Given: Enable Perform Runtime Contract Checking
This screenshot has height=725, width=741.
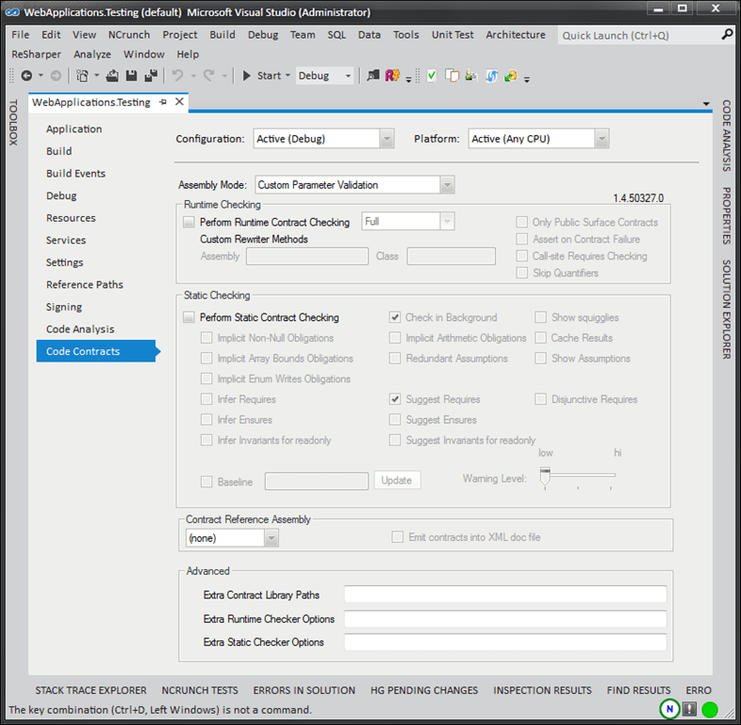Looking at the screenshot, I should (x=189, y=222).
